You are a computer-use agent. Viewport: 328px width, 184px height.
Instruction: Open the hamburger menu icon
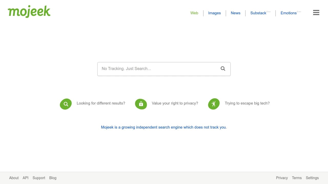tap(316, 13)
